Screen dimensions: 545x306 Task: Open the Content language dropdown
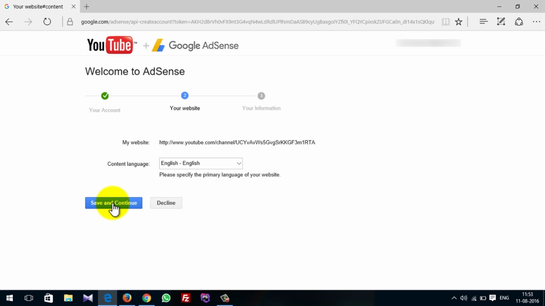201,163
